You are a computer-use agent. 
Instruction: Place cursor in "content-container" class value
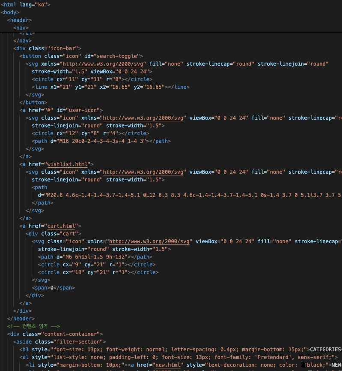point(69,334)
